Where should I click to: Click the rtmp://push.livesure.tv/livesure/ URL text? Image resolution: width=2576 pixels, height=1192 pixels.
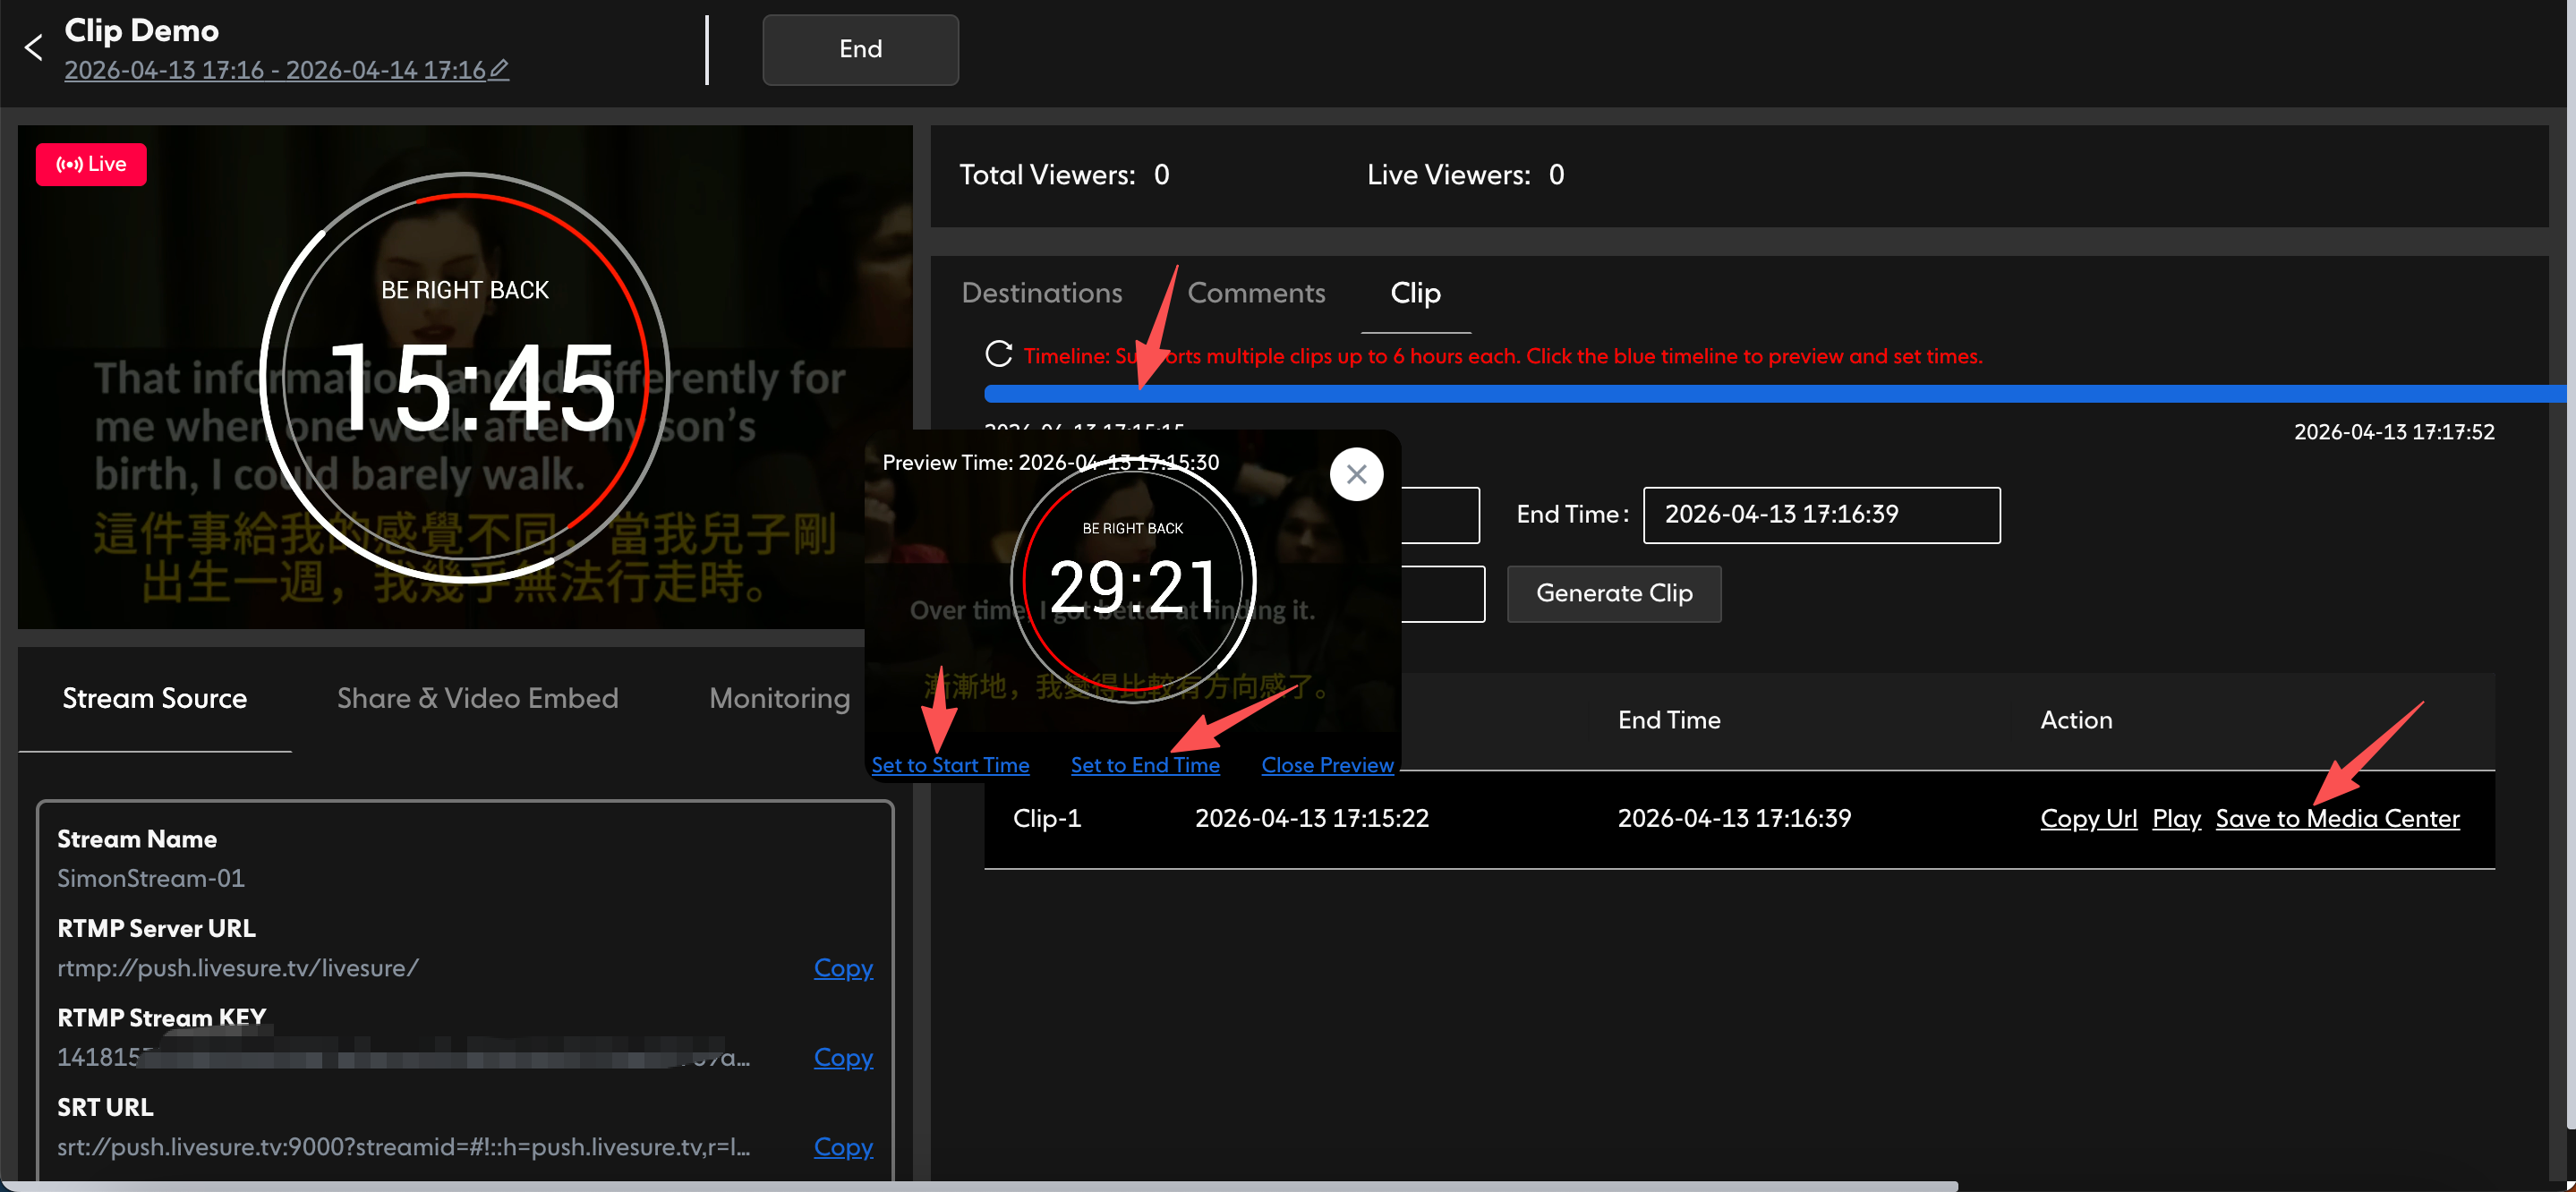(x=238, y=968)
